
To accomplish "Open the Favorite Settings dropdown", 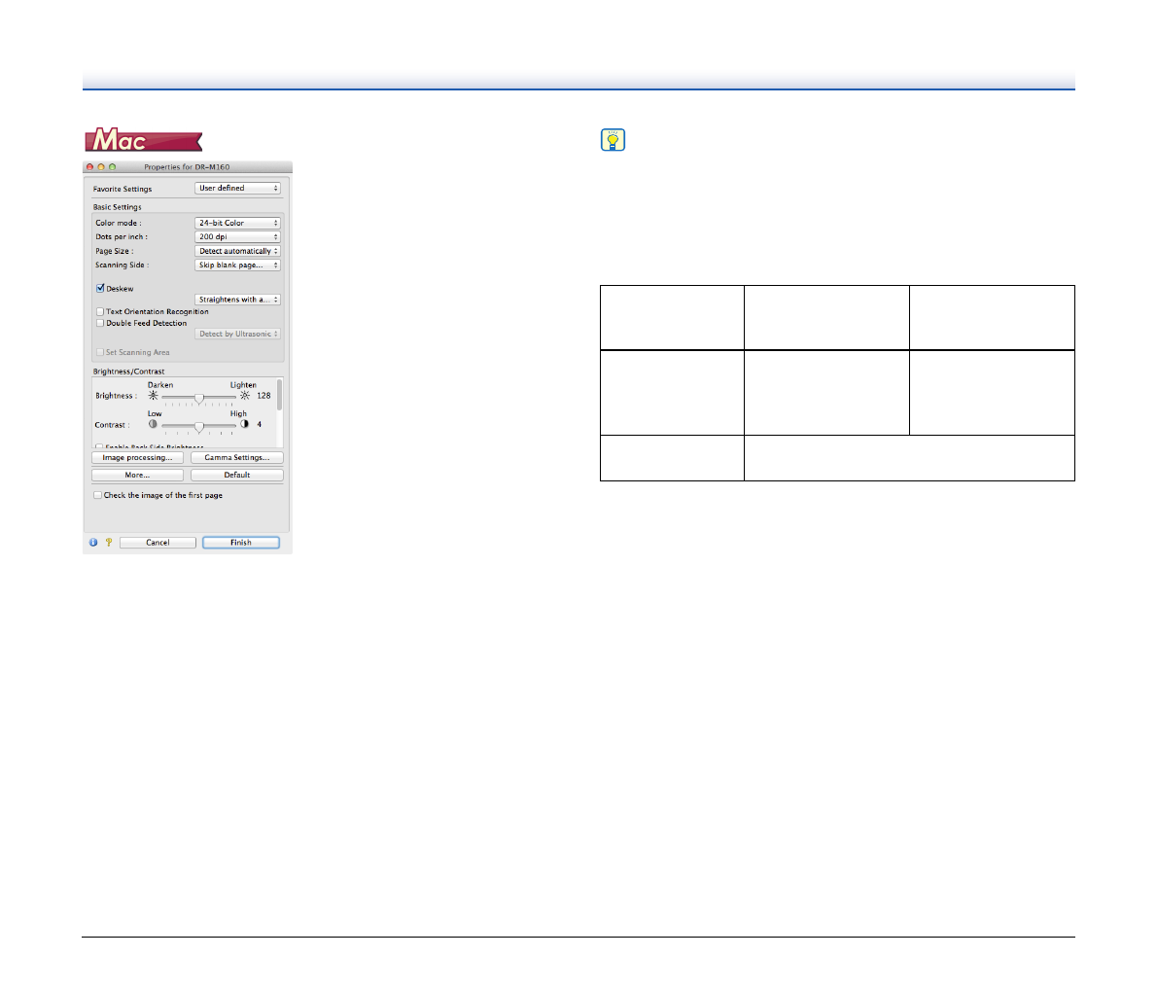I will pyautogui.click(x=237, y=188).
